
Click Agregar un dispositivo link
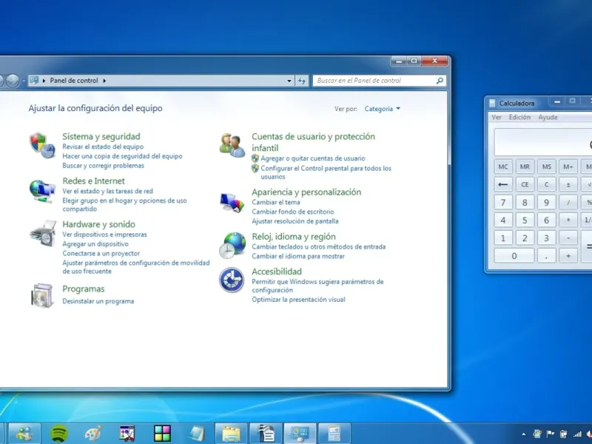coord(95,244)
